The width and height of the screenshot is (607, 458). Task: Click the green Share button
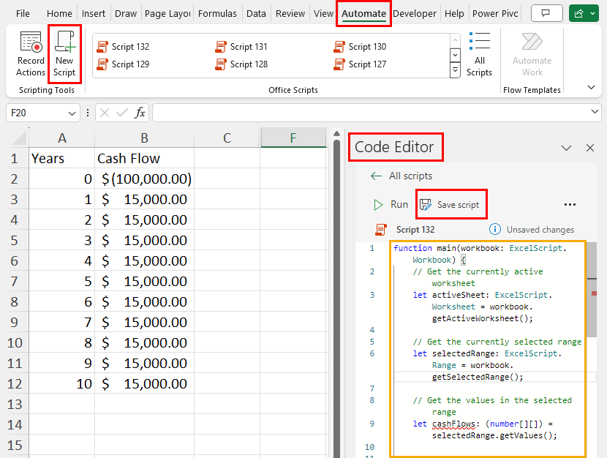579,14
